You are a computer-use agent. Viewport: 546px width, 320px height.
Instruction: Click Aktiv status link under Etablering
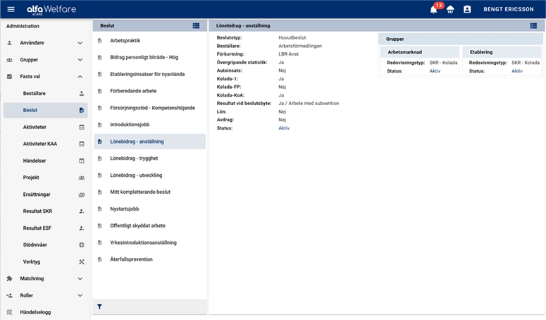(517, 71)
